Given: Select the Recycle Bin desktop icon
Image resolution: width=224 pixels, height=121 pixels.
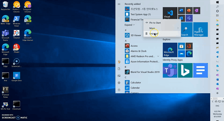Looking at the screenshot, I should (5, 6).
